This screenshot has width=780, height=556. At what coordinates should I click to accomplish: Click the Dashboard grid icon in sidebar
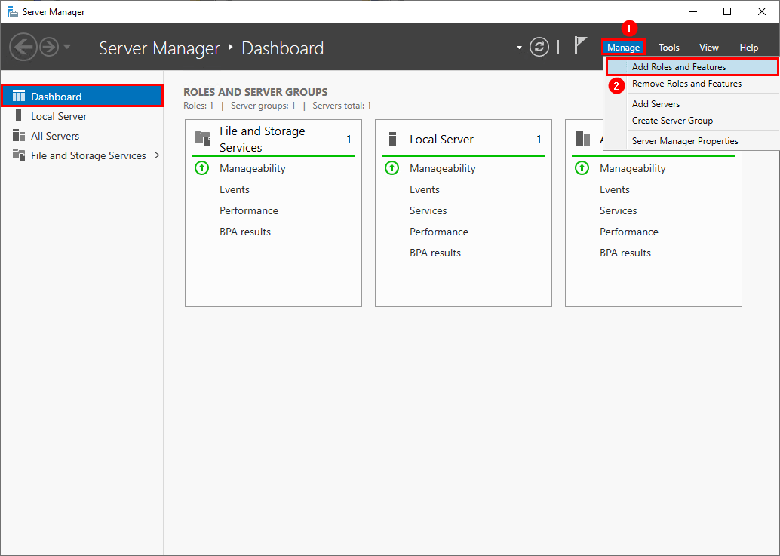tap(18, 96)
